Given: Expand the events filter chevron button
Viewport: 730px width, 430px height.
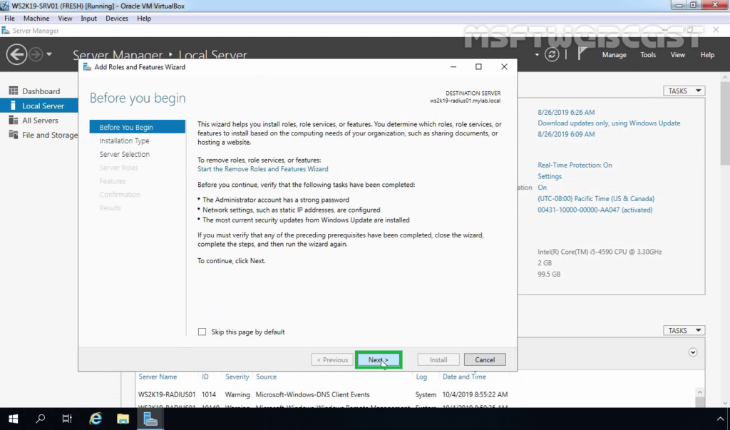Looking at the screenshot, I should click(693, 352).
